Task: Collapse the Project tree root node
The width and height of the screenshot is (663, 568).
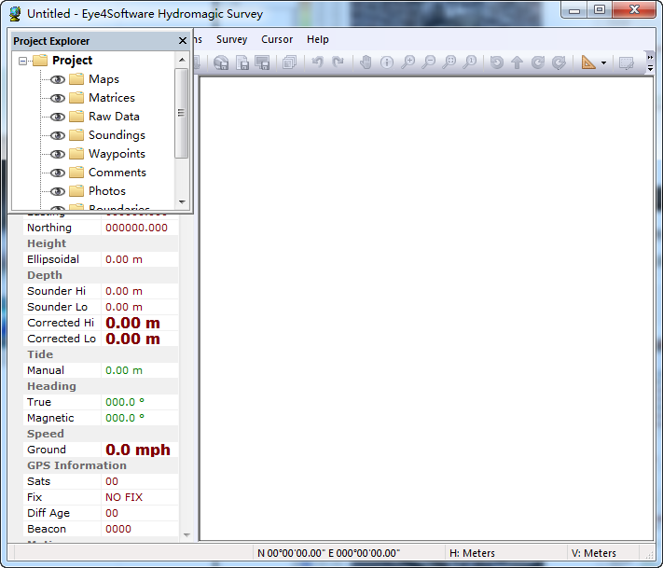Action: 22,61
